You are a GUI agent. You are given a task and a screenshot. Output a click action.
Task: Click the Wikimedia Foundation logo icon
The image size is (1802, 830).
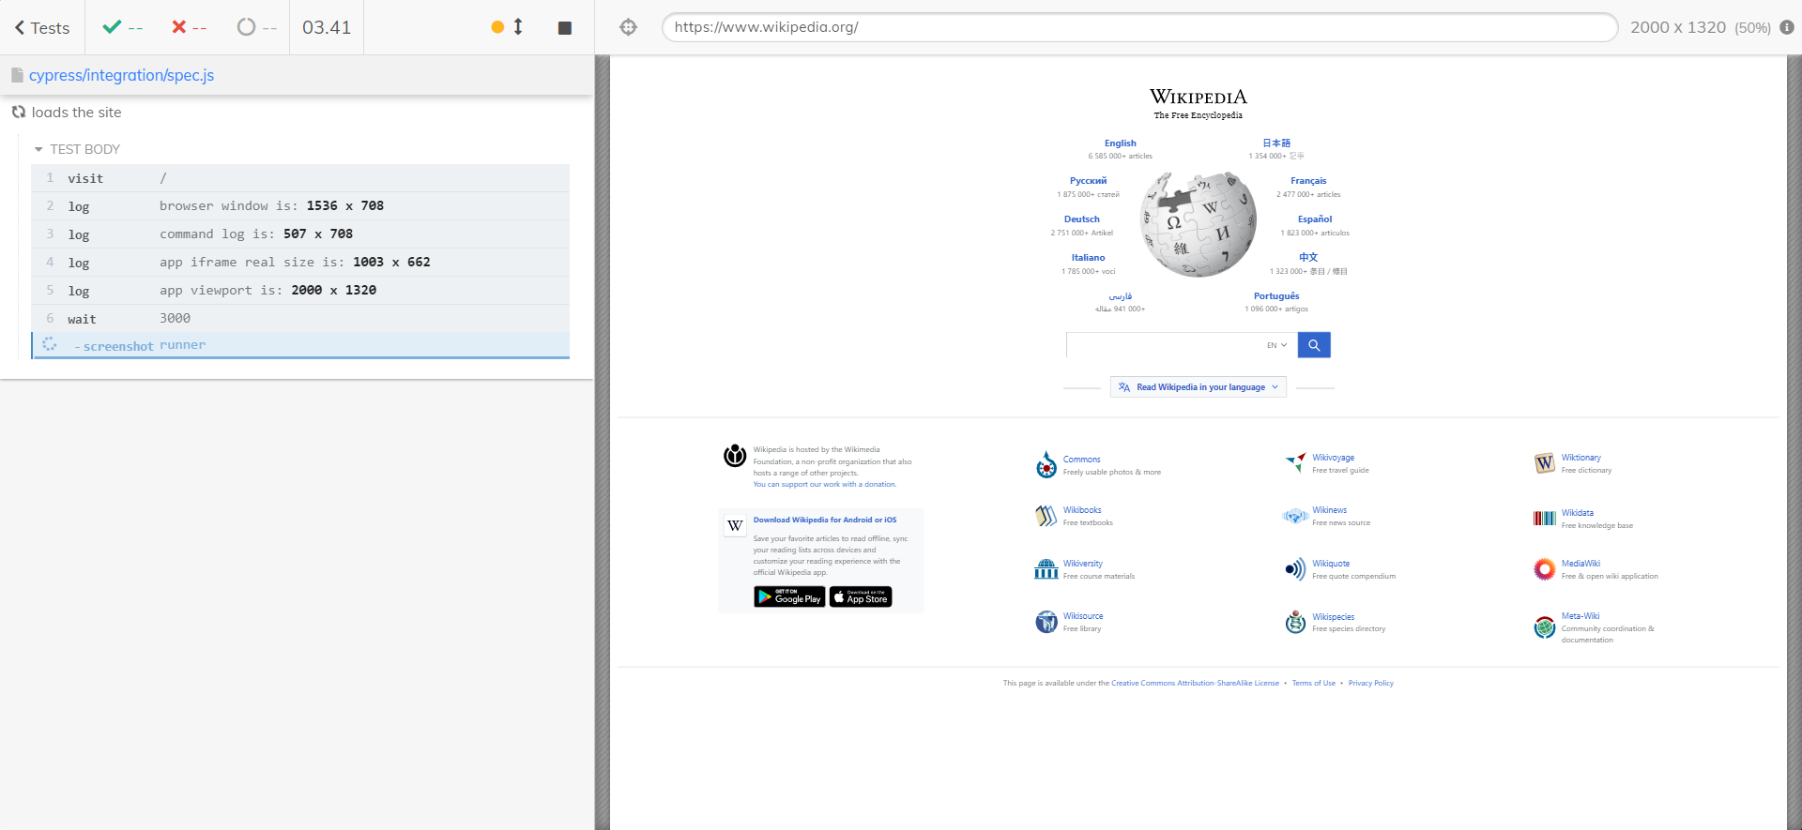click(735, 456)
